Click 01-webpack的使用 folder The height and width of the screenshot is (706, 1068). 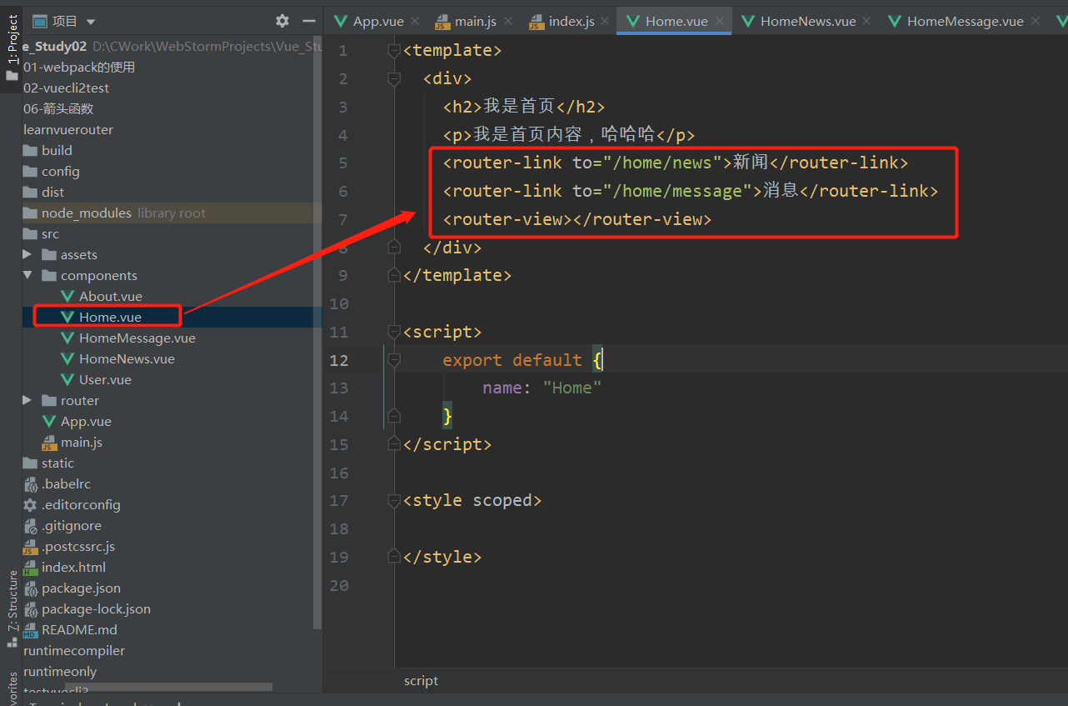[x=79, y=67]
